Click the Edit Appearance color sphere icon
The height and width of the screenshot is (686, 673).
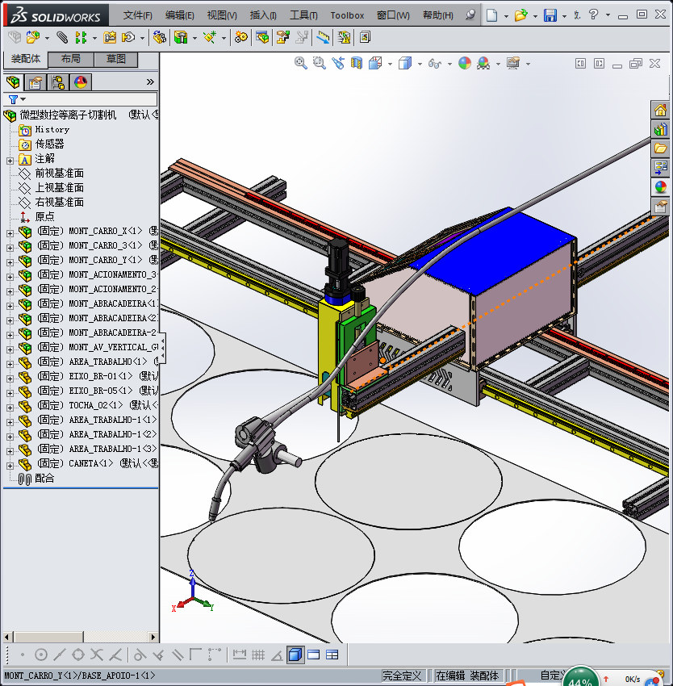pyautogui.click(x=464, y=63)
